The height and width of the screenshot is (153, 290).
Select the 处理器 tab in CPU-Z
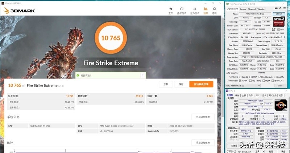point(230,95)
